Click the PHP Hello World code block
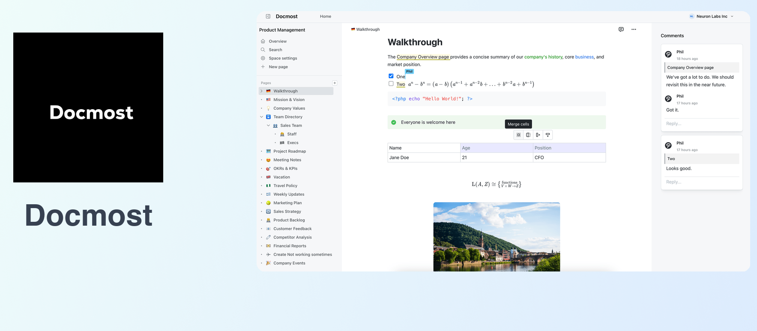 point(497,99)
